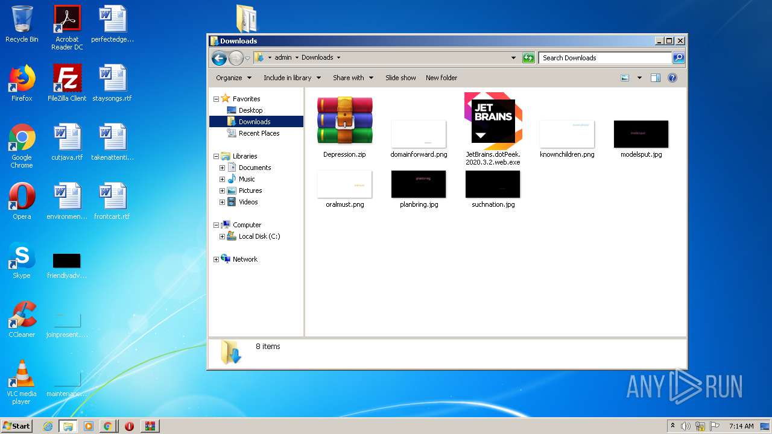Screen dimensions: 772x434
Task: Refresh the Downloads folder view
Action: [x=528, y=58]
